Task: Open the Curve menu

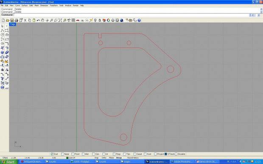Action: point(17,6)
